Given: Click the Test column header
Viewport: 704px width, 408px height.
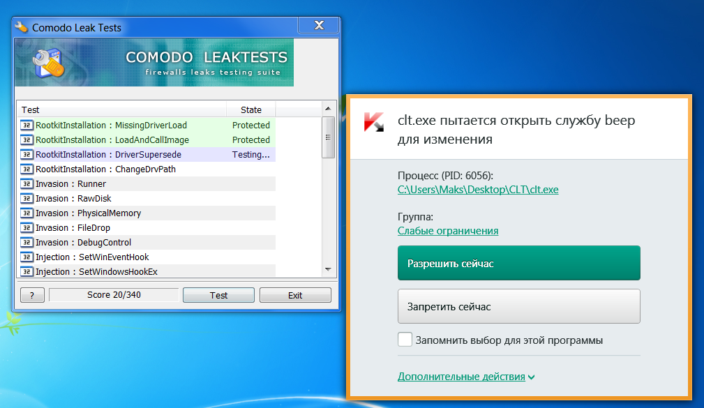Looking at the screenshot, I should (x=121, y=109).
